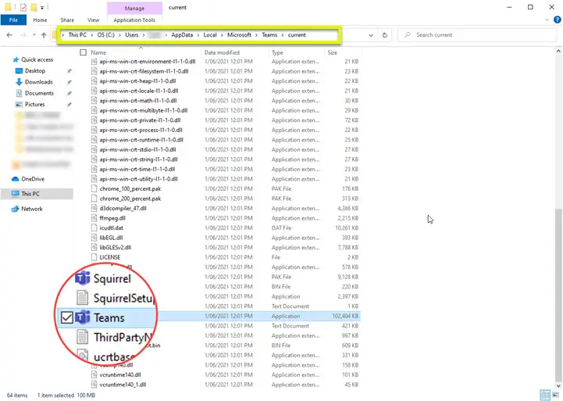Open the Application Tools tab
This screenshot has height=401, width=563.
coord(134,20)
